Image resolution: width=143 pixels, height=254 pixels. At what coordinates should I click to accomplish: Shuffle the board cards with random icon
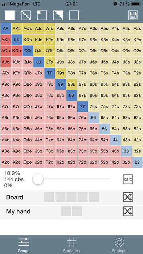pos(128,197)
